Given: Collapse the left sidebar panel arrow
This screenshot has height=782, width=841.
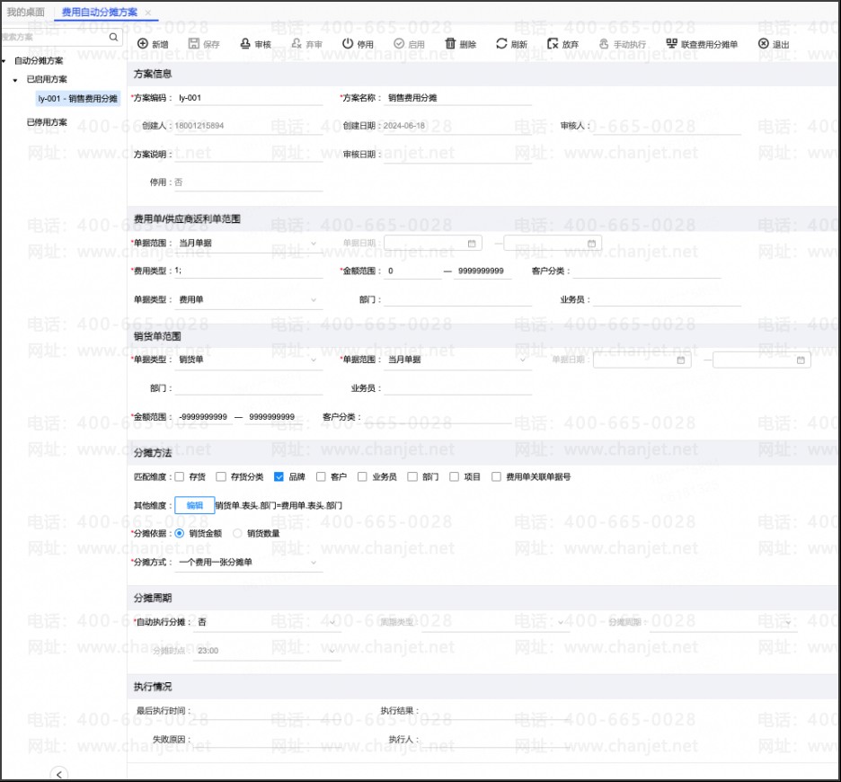Looking at the screenshot, I should pos(59,774).
